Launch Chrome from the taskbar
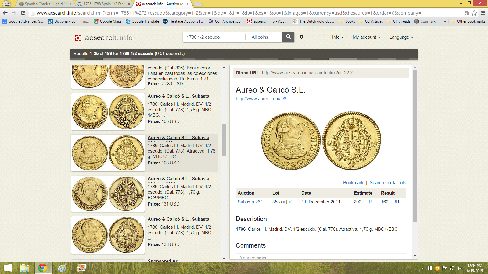Image resolution: width=488 pixels, height=274 pixels. 43,268
